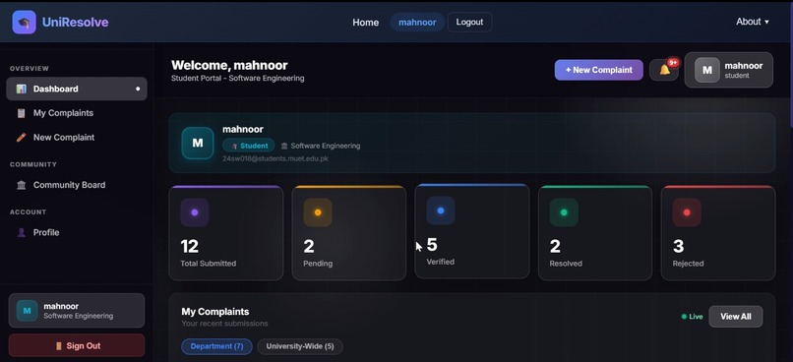Click the Rejected count 3
This screenshot has height=362, width=793.
tap(678, 246)
